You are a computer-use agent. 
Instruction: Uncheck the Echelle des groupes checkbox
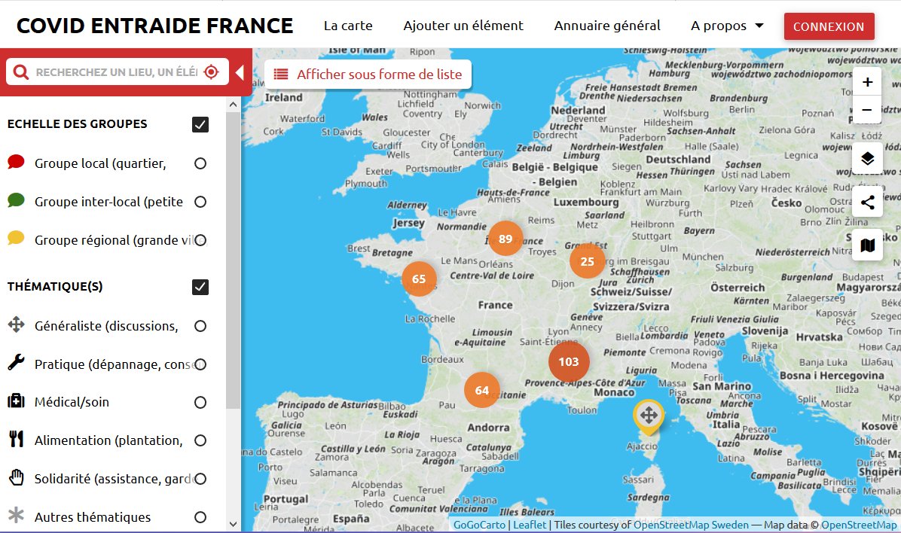click(200, 125)
